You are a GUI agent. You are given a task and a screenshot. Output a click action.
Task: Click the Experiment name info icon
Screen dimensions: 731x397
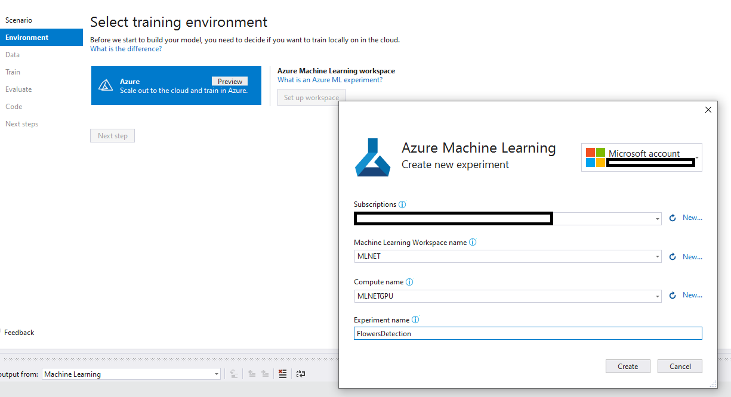point(415,320)
